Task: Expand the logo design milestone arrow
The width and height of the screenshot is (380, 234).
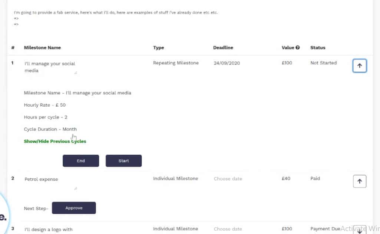Action: coord(359,230)
